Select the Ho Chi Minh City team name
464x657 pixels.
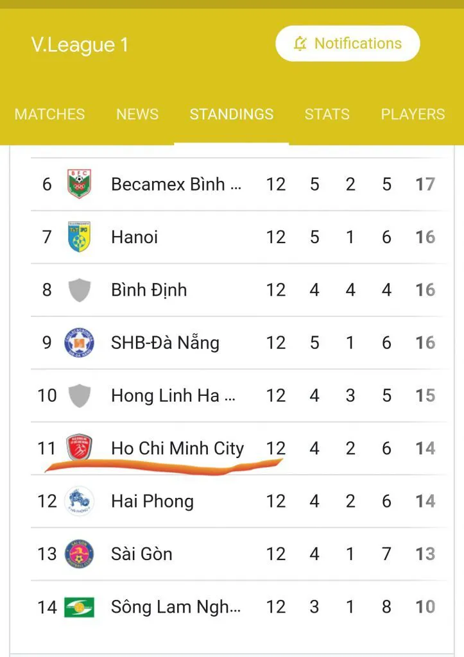click(x=177, y=448)
